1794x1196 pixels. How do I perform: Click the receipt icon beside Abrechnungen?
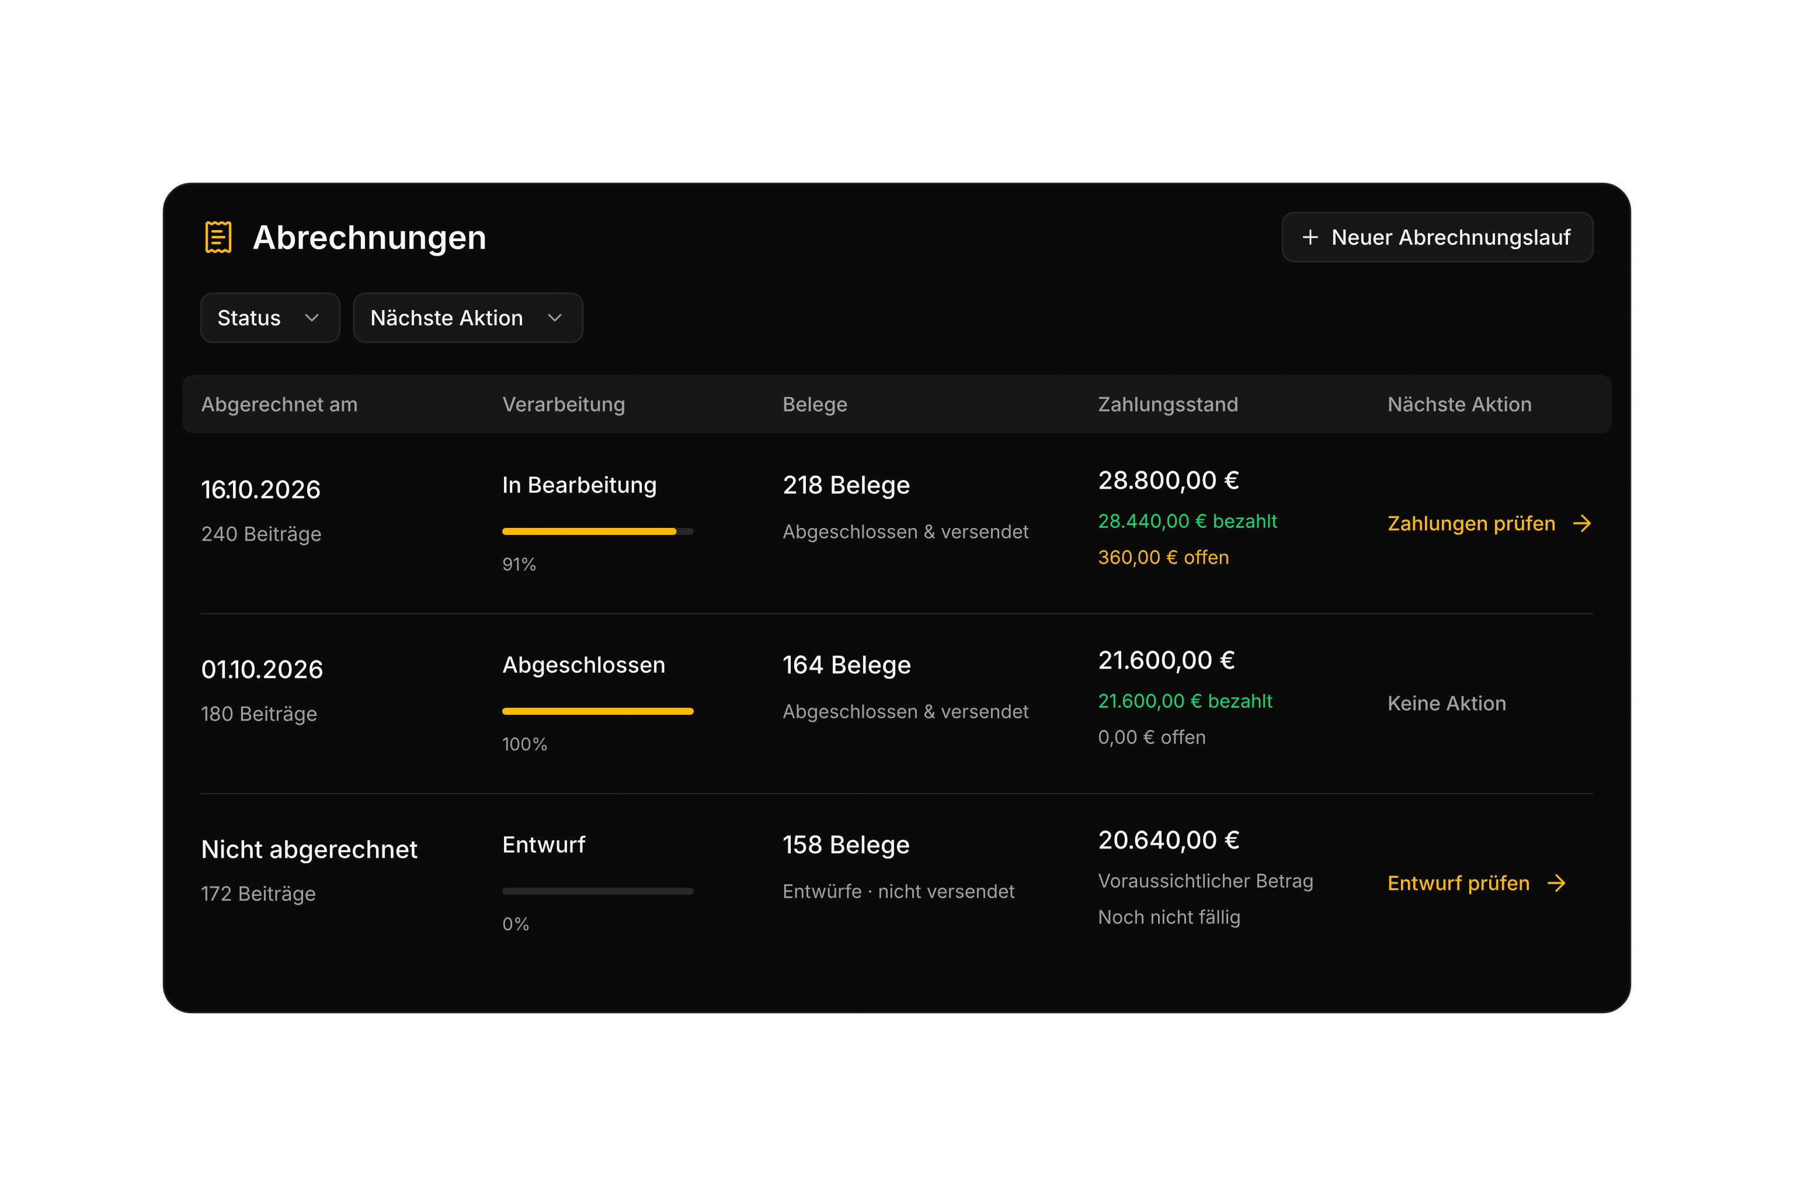tap(218, 237)
